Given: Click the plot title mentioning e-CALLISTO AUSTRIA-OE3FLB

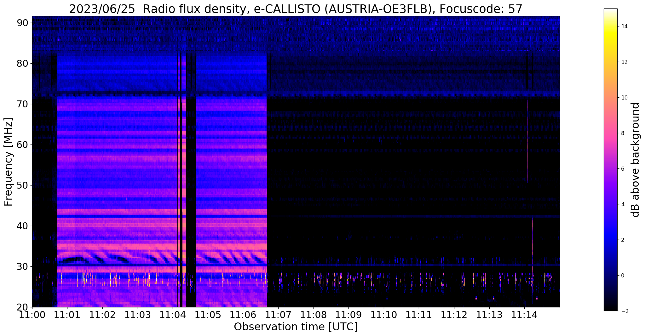Looking at the screenshot, I should (296, 9).
